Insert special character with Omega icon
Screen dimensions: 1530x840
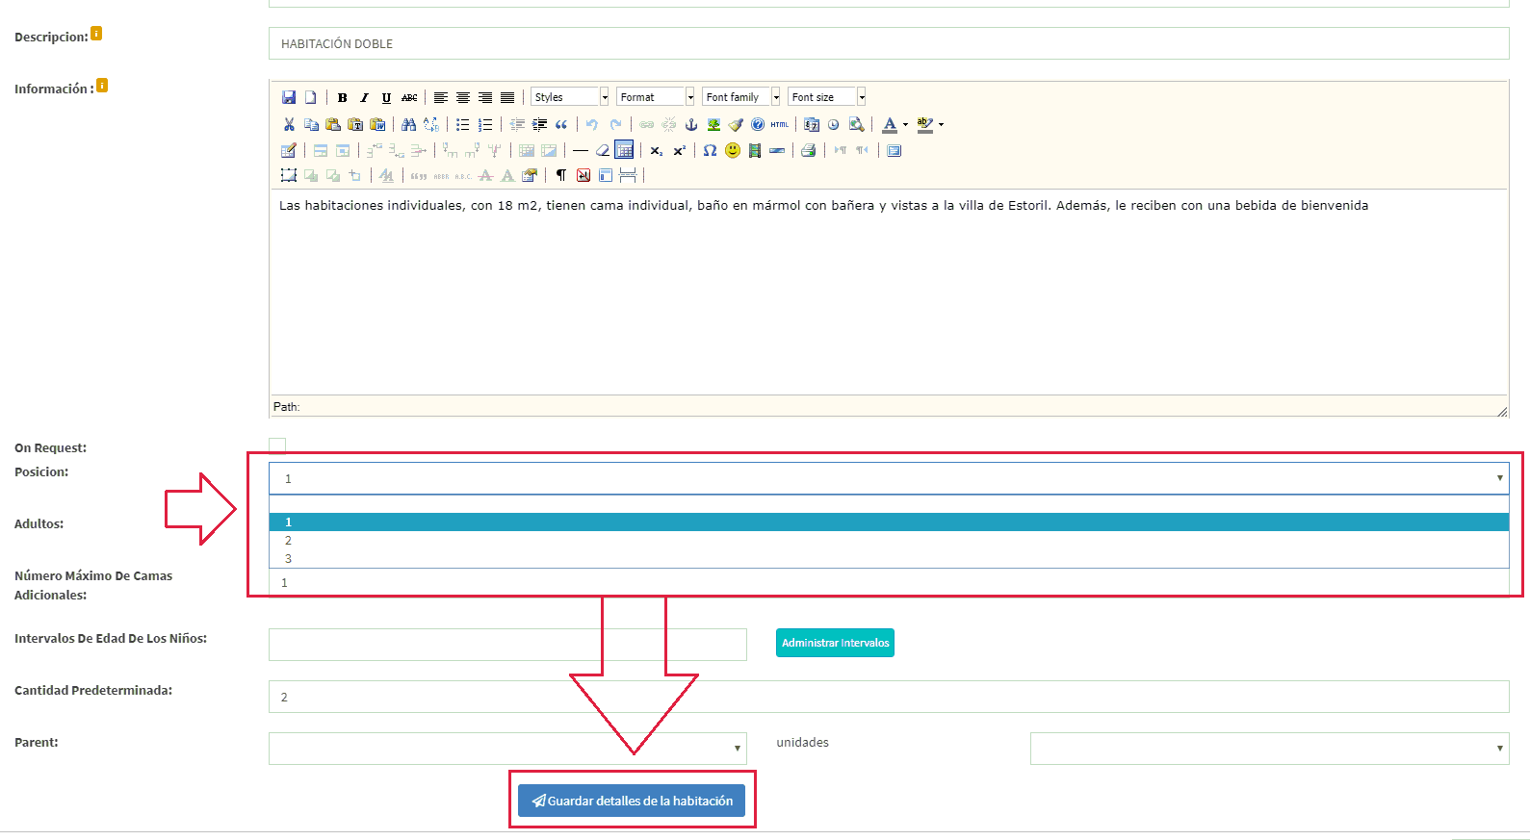(710, 150)
